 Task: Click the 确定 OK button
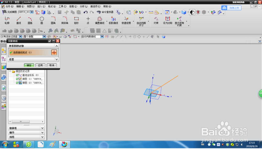(x=29, y=65)
